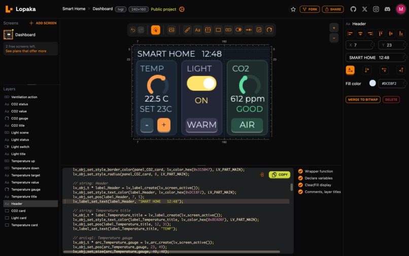Fork this project
This screenshot has width=409, height=256.
pyautogui.click(x=310, y=10)
